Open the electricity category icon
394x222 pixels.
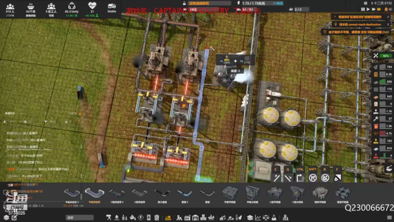tap(141, 218)
